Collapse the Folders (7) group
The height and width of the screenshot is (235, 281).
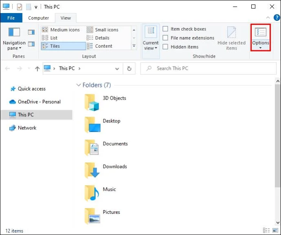coord(78,85)
